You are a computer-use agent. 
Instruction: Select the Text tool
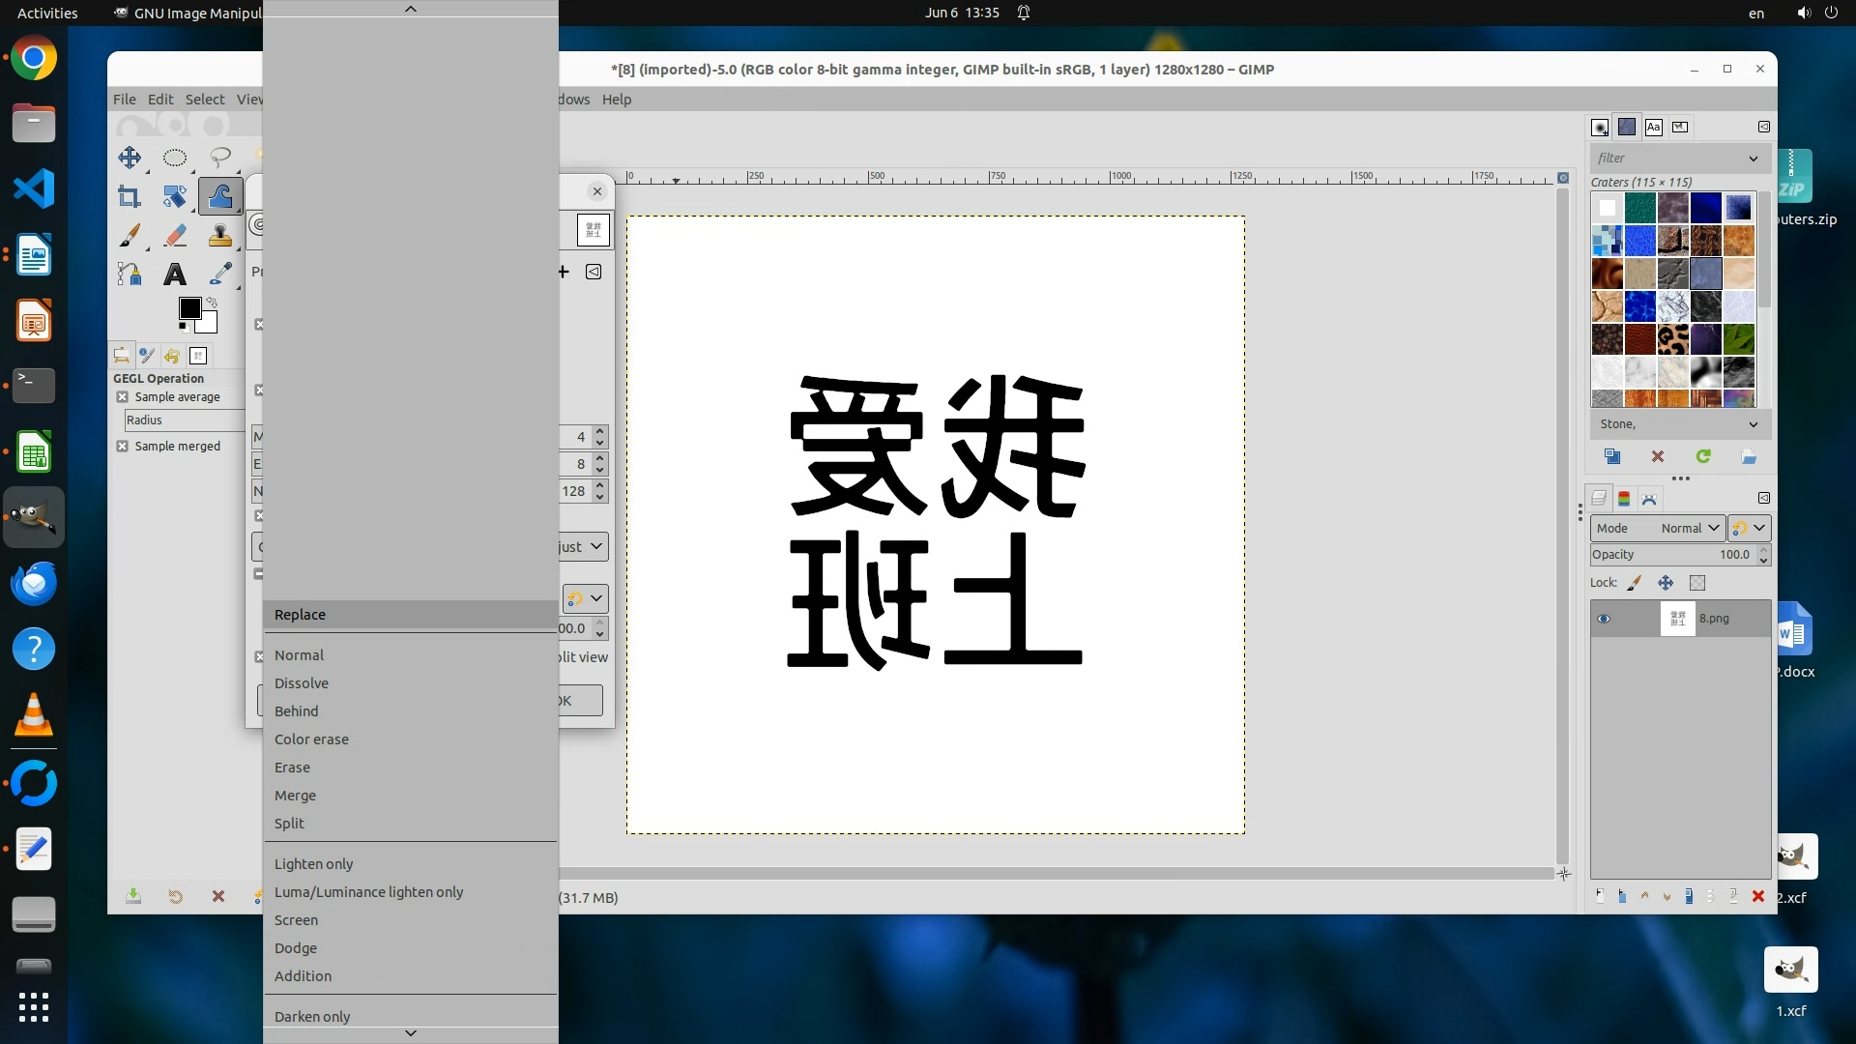[175, 275]
